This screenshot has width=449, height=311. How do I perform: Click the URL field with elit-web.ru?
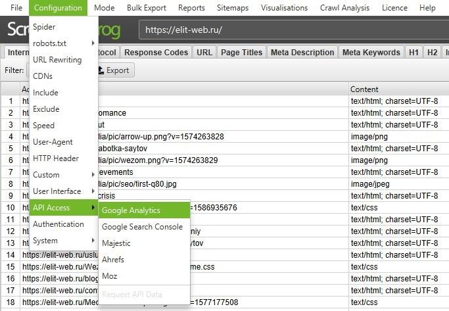point(294,30)
